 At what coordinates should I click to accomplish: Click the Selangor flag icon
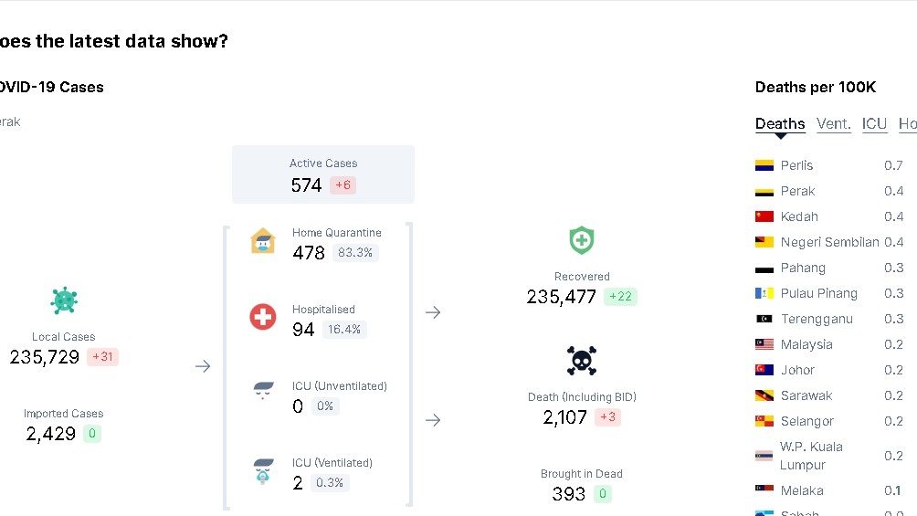[764, 421]
